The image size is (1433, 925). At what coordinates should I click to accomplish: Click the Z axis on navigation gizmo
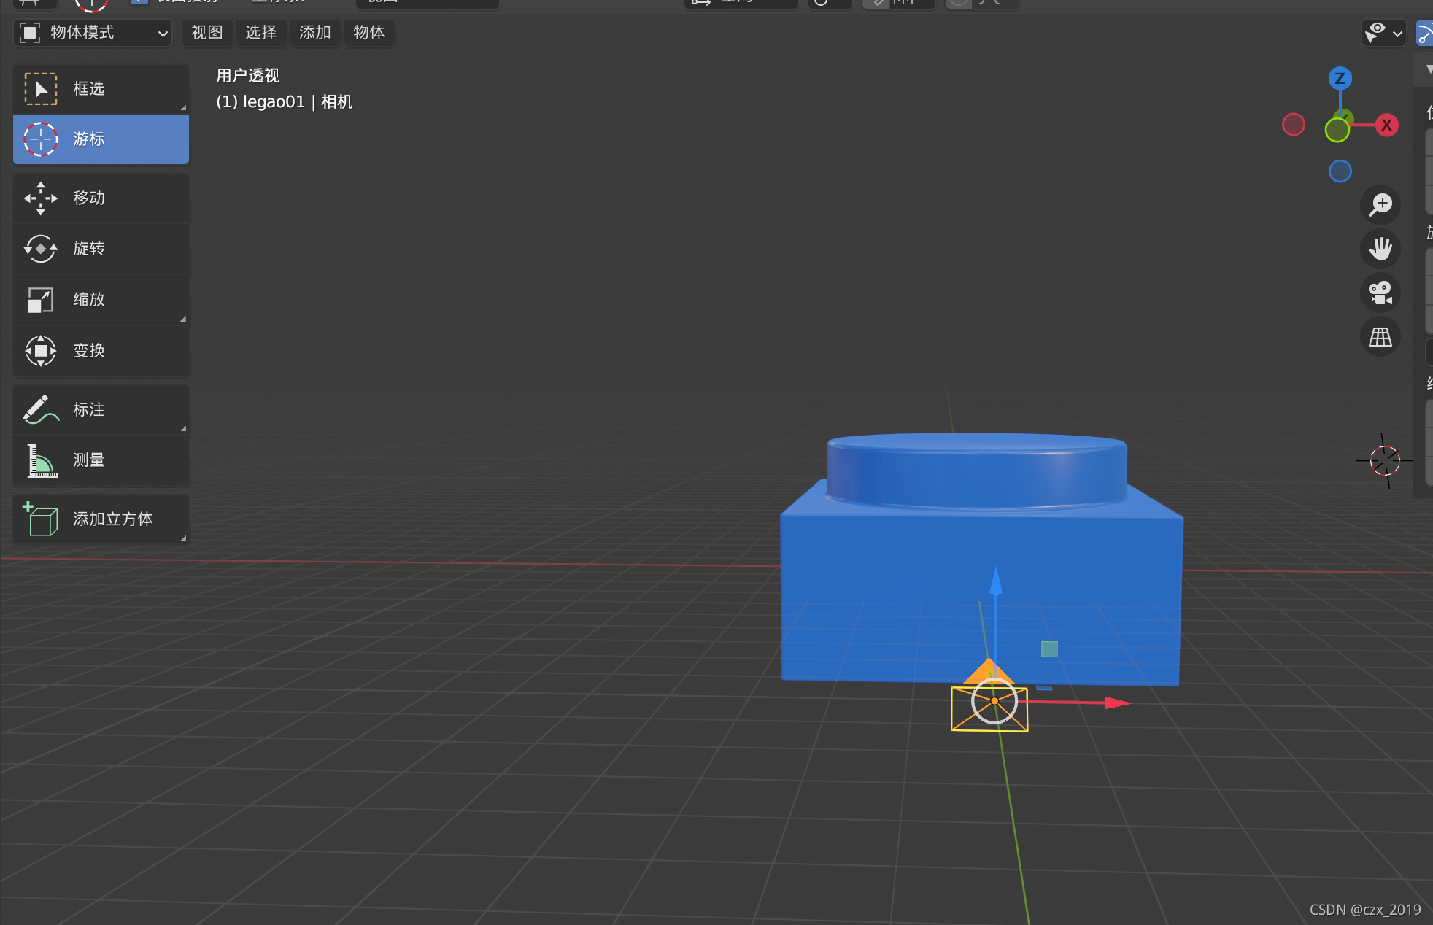(1340, 79)
